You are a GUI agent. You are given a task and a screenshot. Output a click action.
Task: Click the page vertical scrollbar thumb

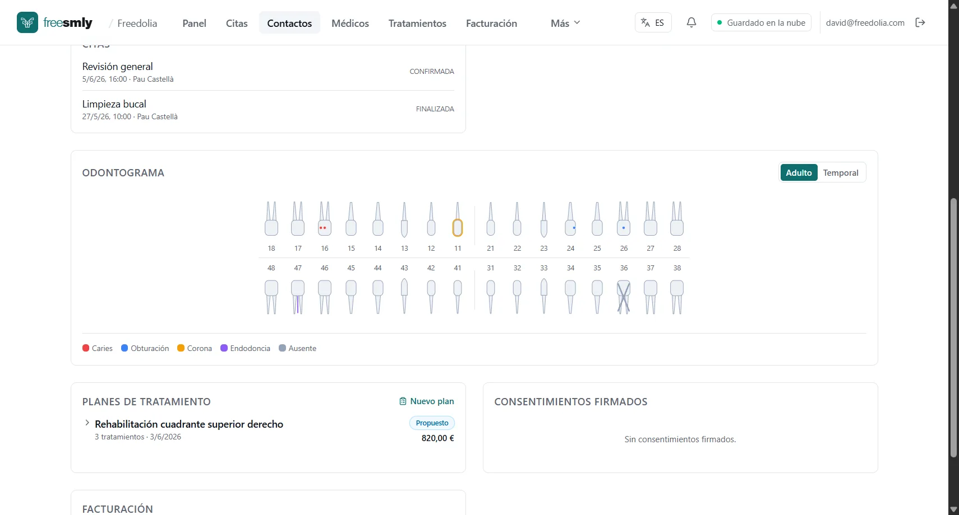click(x=953, y=327)
